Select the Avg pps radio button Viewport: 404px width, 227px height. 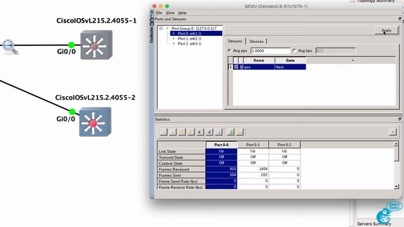pos(229,50)
